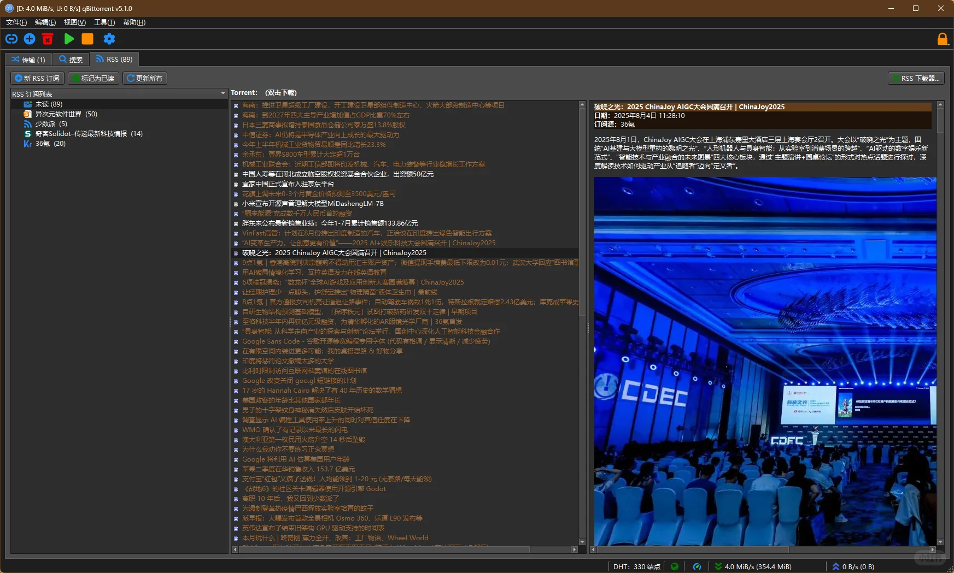954x573 pixels.
Task: Click the 新 RSS 订阅 button
Action: [37, 78]
